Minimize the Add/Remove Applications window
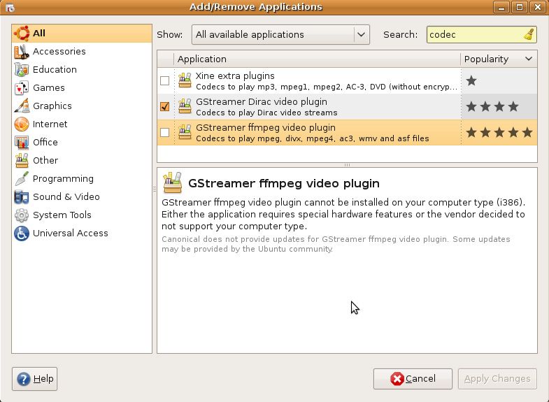This screenshot has height=402, width=549. tap(501, 7)
